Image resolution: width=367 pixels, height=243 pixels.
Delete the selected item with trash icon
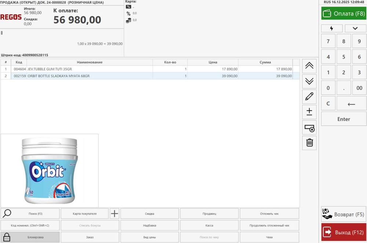[309, 143]
